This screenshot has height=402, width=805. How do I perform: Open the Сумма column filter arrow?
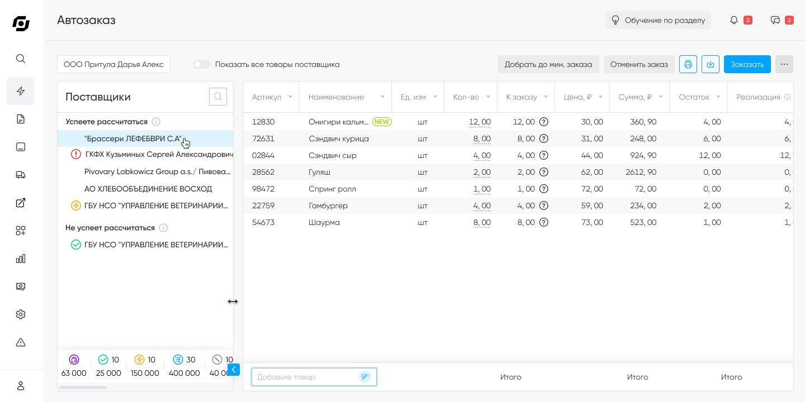[x=661, y=97]
